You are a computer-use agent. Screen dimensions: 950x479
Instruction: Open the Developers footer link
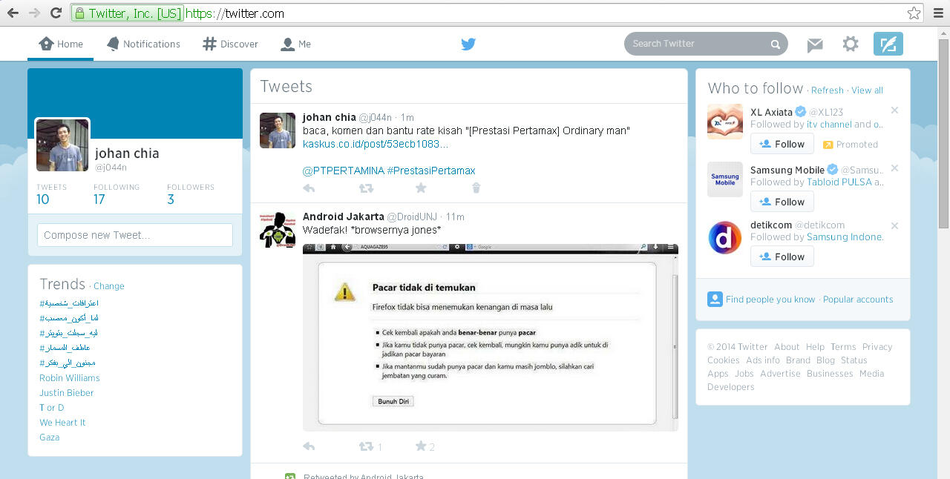tap(731, 387)
